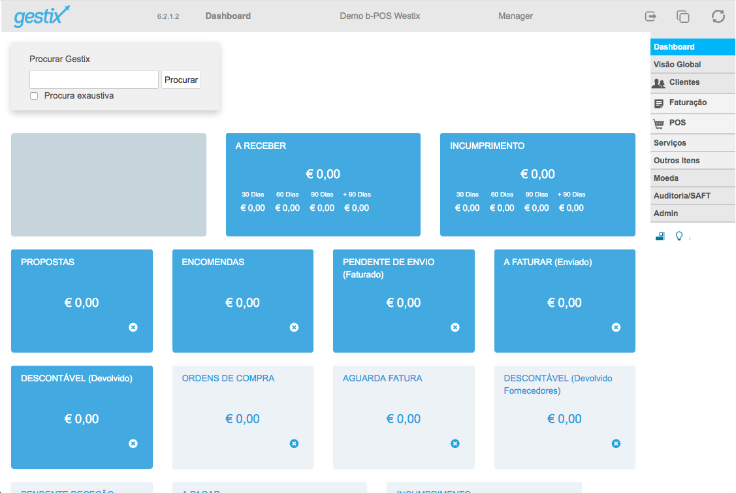Click the logout icon in header
This screenshot has height=493, width=736.
650,16
